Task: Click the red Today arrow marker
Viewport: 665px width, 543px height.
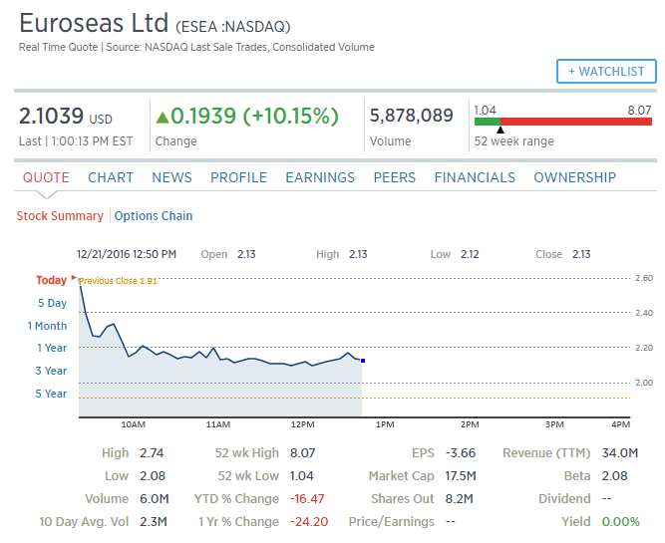Action: click(x=74, y=278)
